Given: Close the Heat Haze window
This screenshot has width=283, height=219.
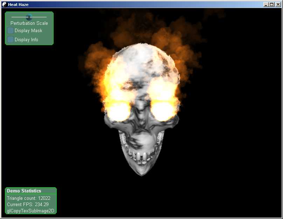Looking at the screenshot, I should 277,5.
